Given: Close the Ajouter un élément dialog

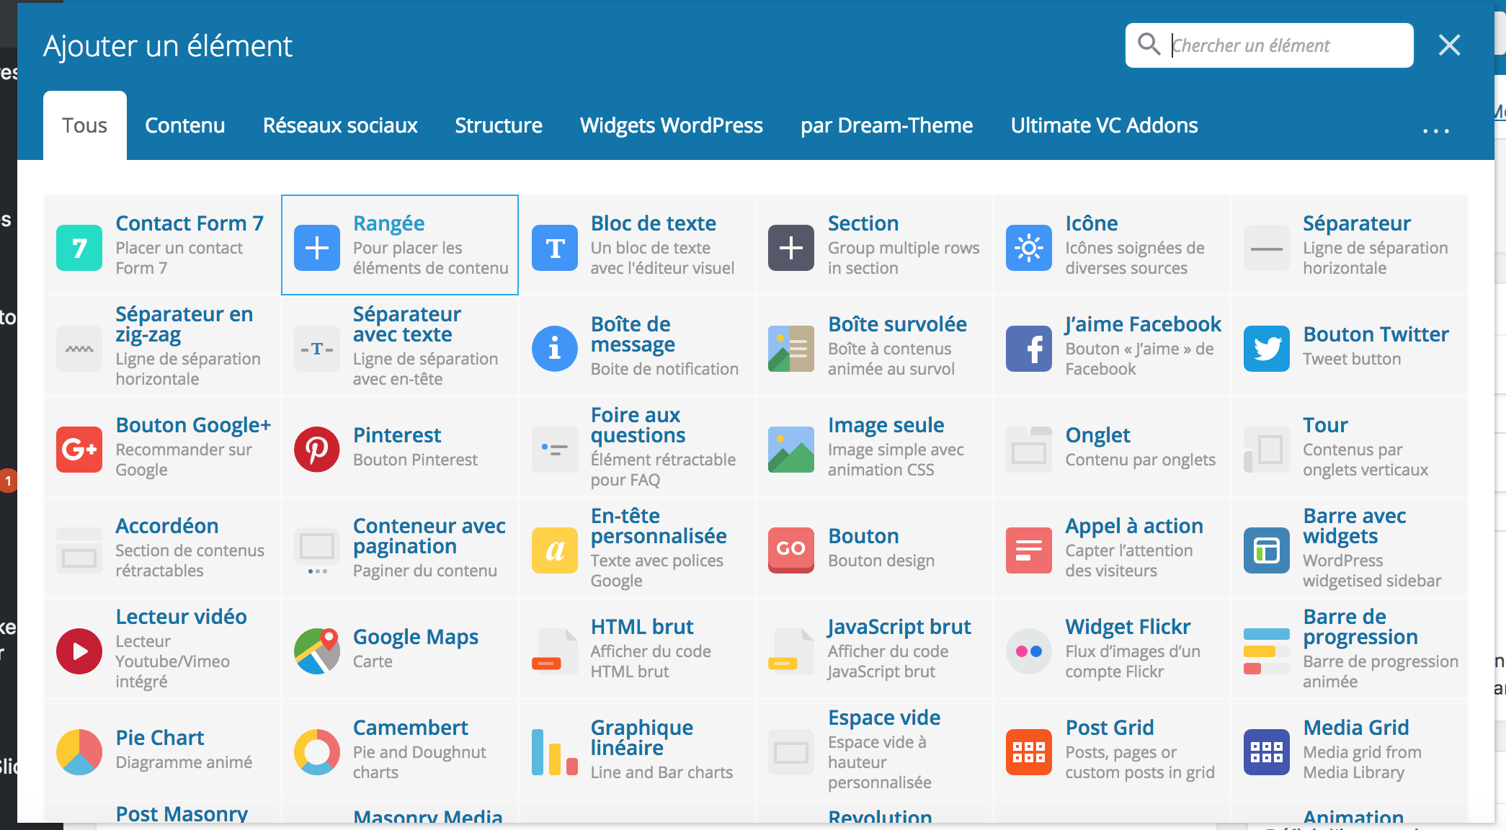Looking at the screenshot, I should [1449, 45].
